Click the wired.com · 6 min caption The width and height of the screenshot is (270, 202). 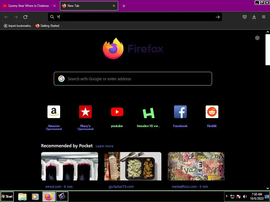pyautogui.click(x=59, y=186)
